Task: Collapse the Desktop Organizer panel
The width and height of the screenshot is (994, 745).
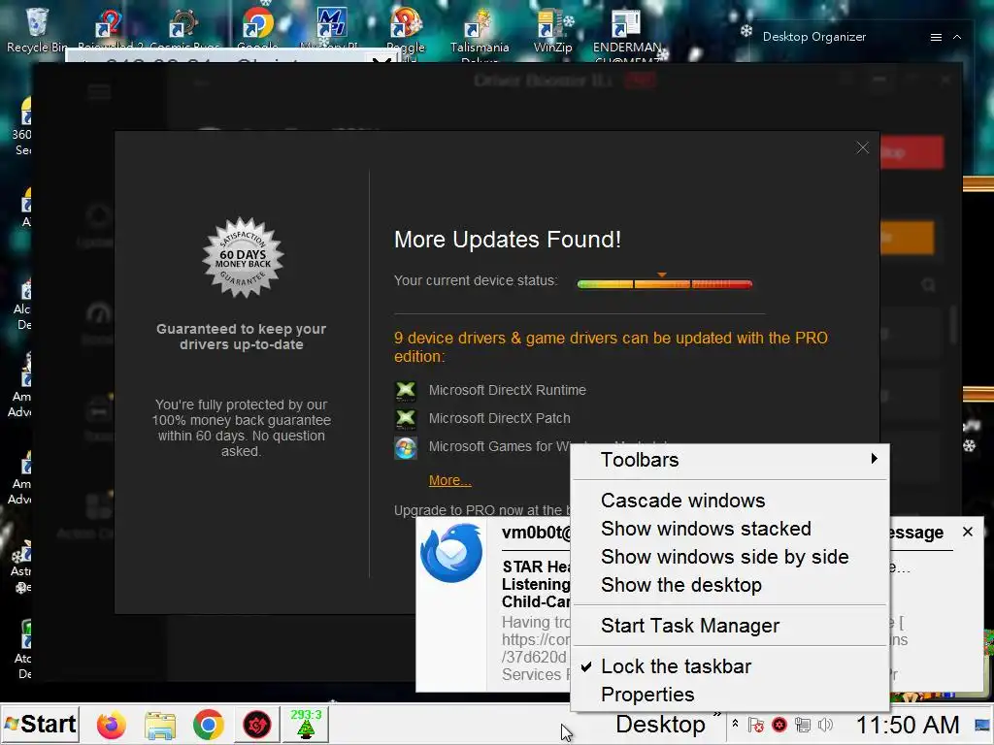Action: coord(957,38)
